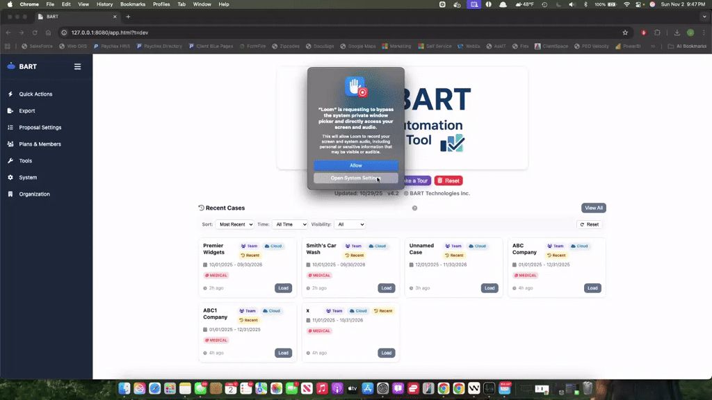712x400 pixels.
Task: Open Finder from the dock
Action: [x=124, y=388]
